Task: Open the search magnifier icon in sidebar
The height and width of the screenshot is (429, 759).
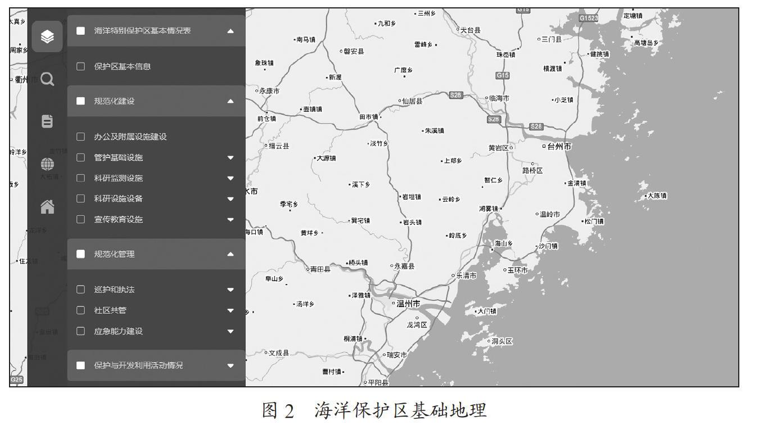Action: click(48, 80)
